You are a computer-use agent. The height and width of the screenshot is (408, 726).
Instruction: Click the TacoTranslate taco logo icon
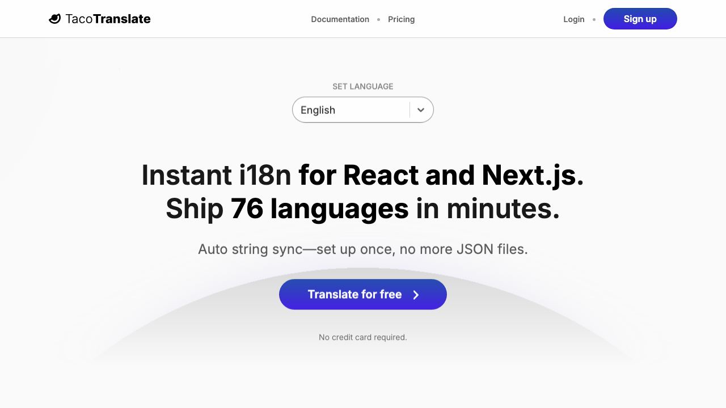(54, 19)
